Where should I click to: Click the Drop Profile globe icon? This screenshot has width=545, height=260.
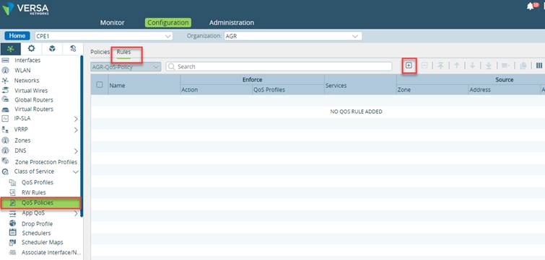coord(12,223)
